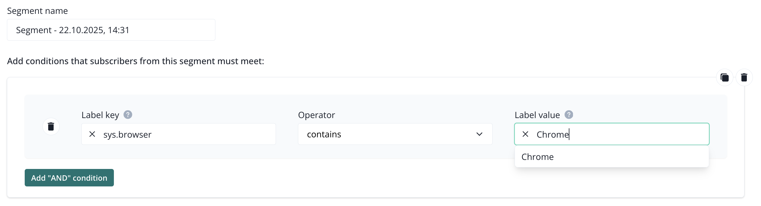Click the Label key field label
Viewport: 761px width, 206px height.
[100, 115]
